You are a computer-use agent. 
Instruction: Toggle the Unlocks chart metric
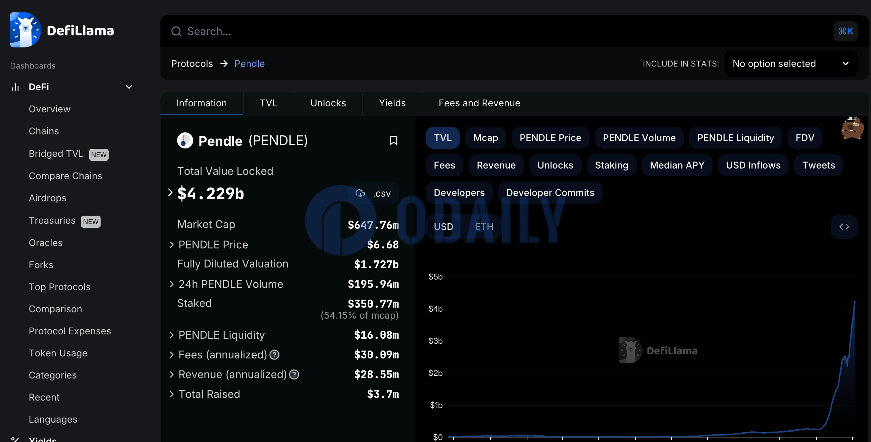pos(555,165)
